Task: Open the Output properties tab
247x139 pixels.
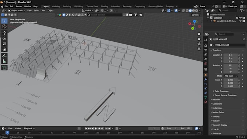Action: point(206,50)
